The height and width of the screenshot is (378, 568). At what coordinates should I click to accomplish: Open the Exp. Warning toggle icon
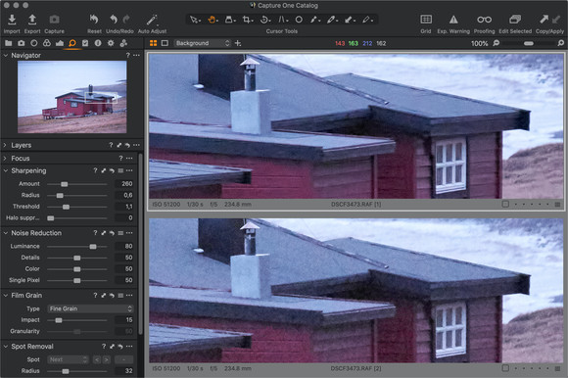[x=453, y=20]
